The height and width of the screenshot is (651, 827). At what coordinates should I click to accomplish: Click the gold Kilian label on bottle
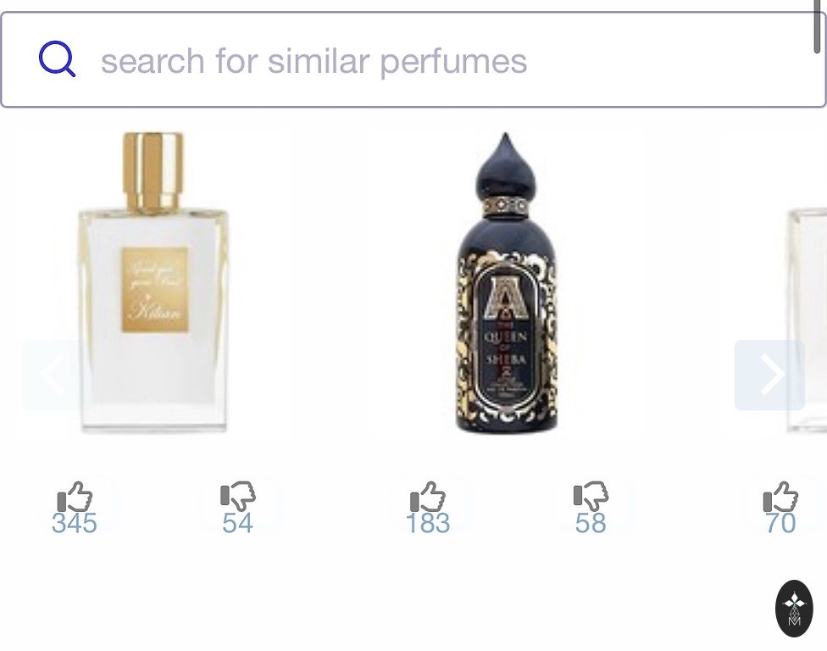tap(156, 290)
